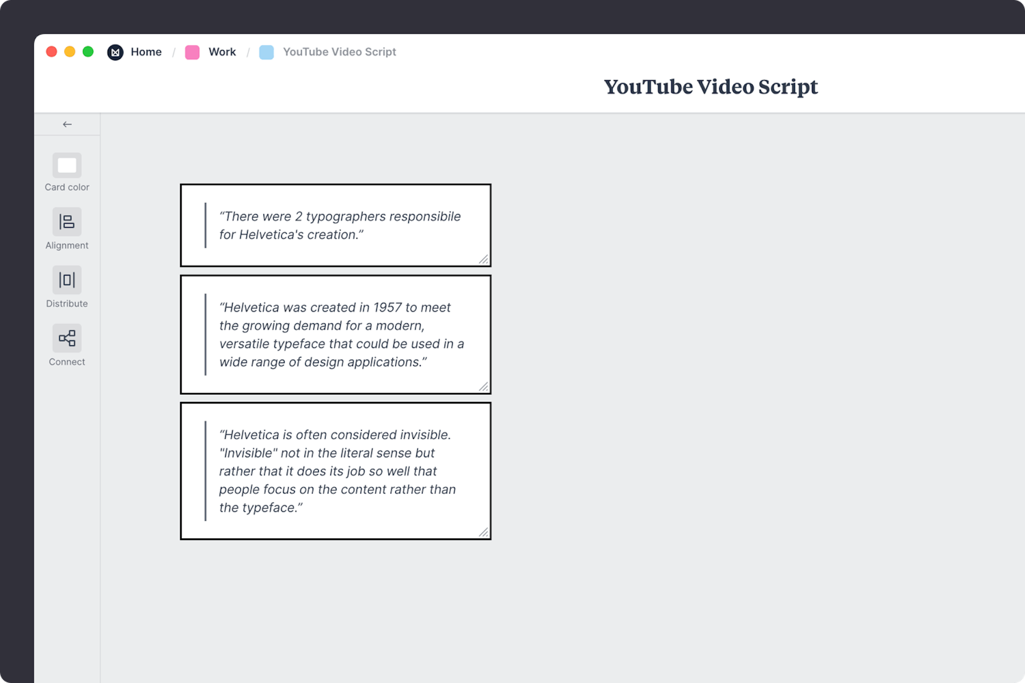Expand the Card color options
The height and width of the screenshot is (683, 1025).
point(67,171)
